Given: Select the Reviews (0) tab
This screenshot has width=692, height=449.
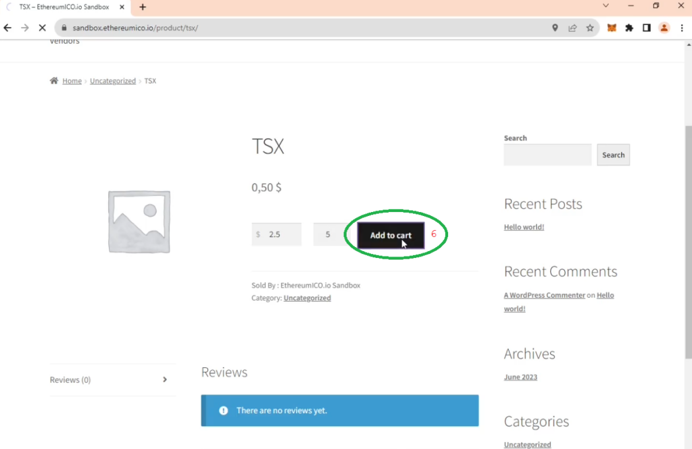Looking at the screenshot, I should click(x=108, y=380).
